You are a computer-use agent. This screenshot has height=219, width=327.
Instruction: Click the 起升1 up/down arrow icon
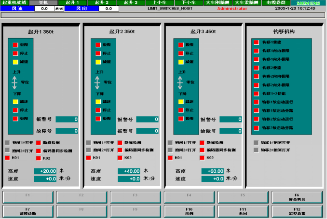15,82
